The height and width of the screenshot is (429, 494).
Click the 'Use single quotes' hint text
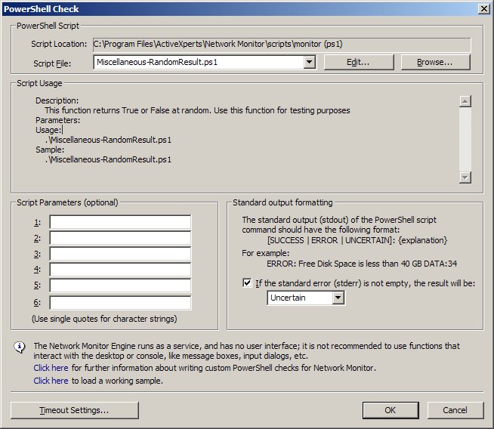click(x=104, y=319)
